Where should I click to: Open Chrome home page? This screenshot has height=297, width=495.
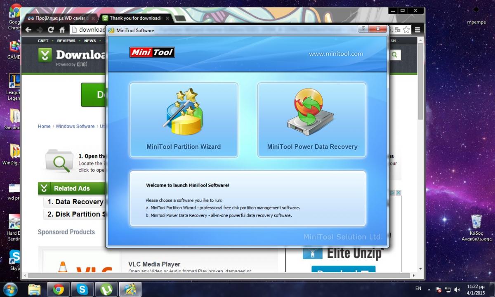(x=62, y=30)
